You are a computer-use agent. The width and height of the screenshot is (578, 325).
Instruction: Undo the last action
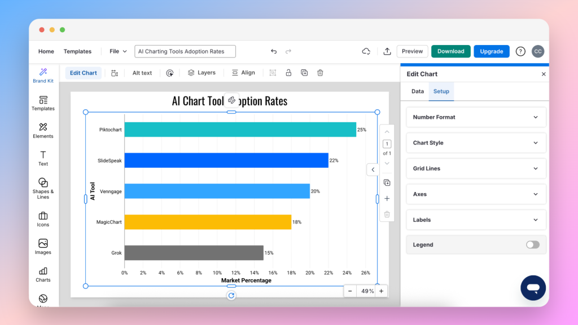tap(274, 51)
